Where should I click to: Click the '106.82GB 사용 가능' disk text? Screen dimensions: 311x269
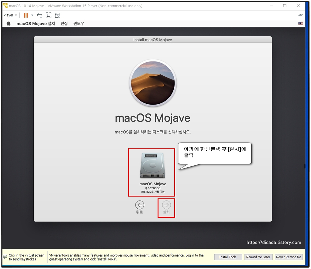[x=152, y=192]
